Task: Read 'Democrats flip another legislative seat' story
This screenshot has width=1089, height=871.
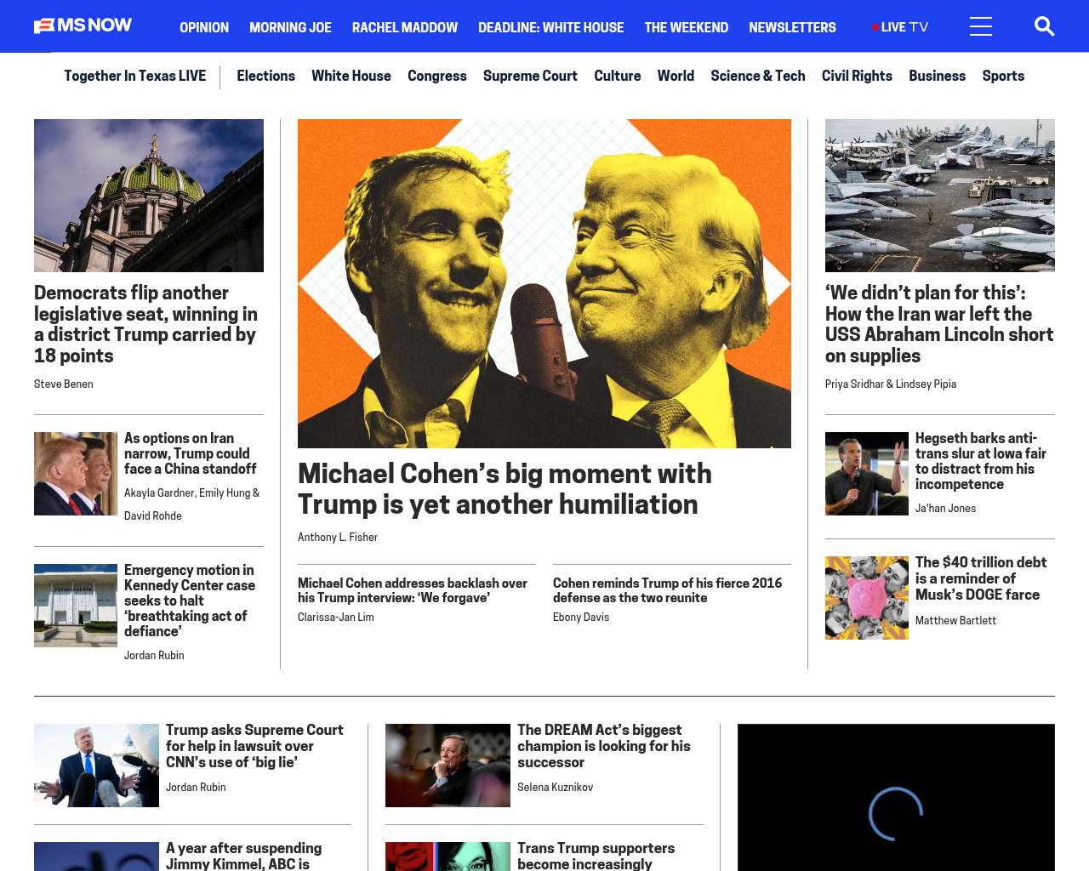Action: click(x=146, y=324)
